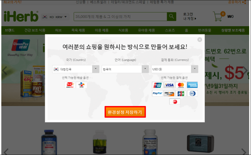The width and height of the screenshot is (251, 155).
Task: Click the Korean flag in country field
Action: click(x=56, y=69)
